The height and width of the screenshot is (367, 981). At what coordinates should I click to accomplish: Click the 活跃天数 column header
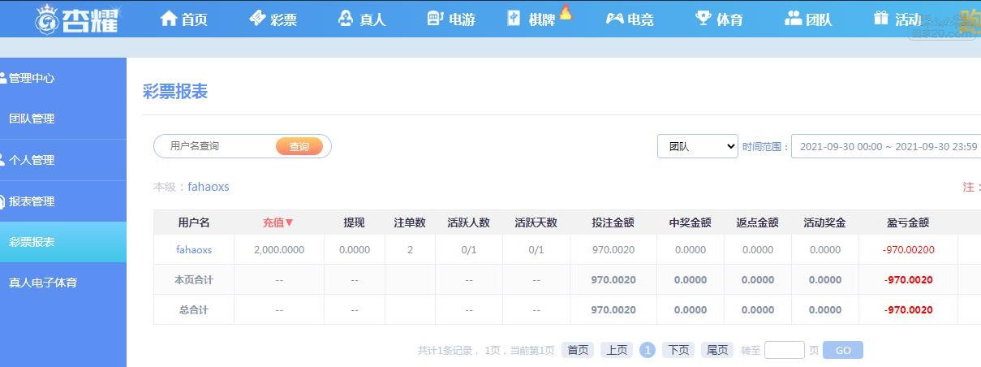click(x=536, y=222)
